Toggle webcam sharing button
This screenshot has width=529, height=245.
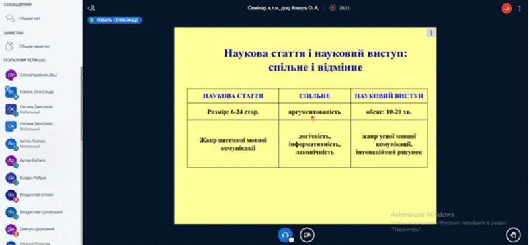click(x=307, y=235)
